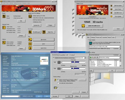
Task: Click the Show Details button
Action: click(x=118, y=16)
